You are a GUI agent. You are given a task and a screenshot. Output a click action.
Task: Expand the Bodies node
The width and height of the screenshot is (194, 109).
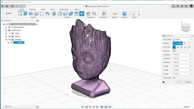click(6, 36)
